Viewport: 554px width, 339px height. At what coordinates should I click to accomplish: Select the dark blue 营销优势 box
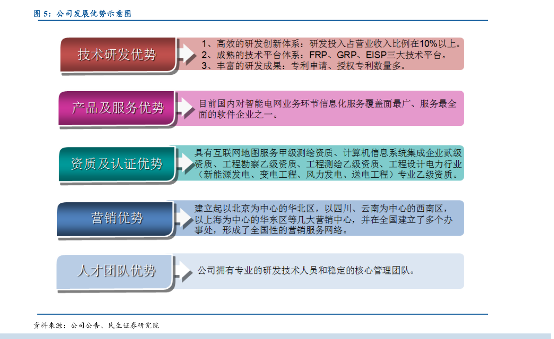[x=116, y=218]
